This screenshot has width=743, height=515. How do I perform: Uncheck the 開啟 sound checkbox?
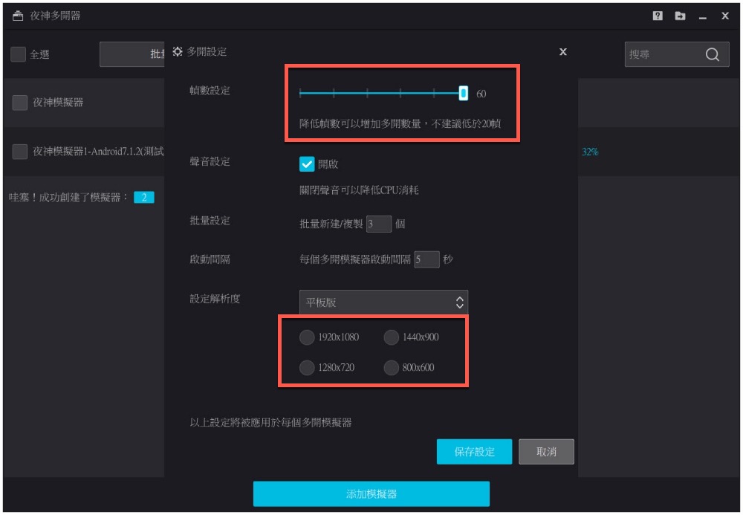pos(307,164)
